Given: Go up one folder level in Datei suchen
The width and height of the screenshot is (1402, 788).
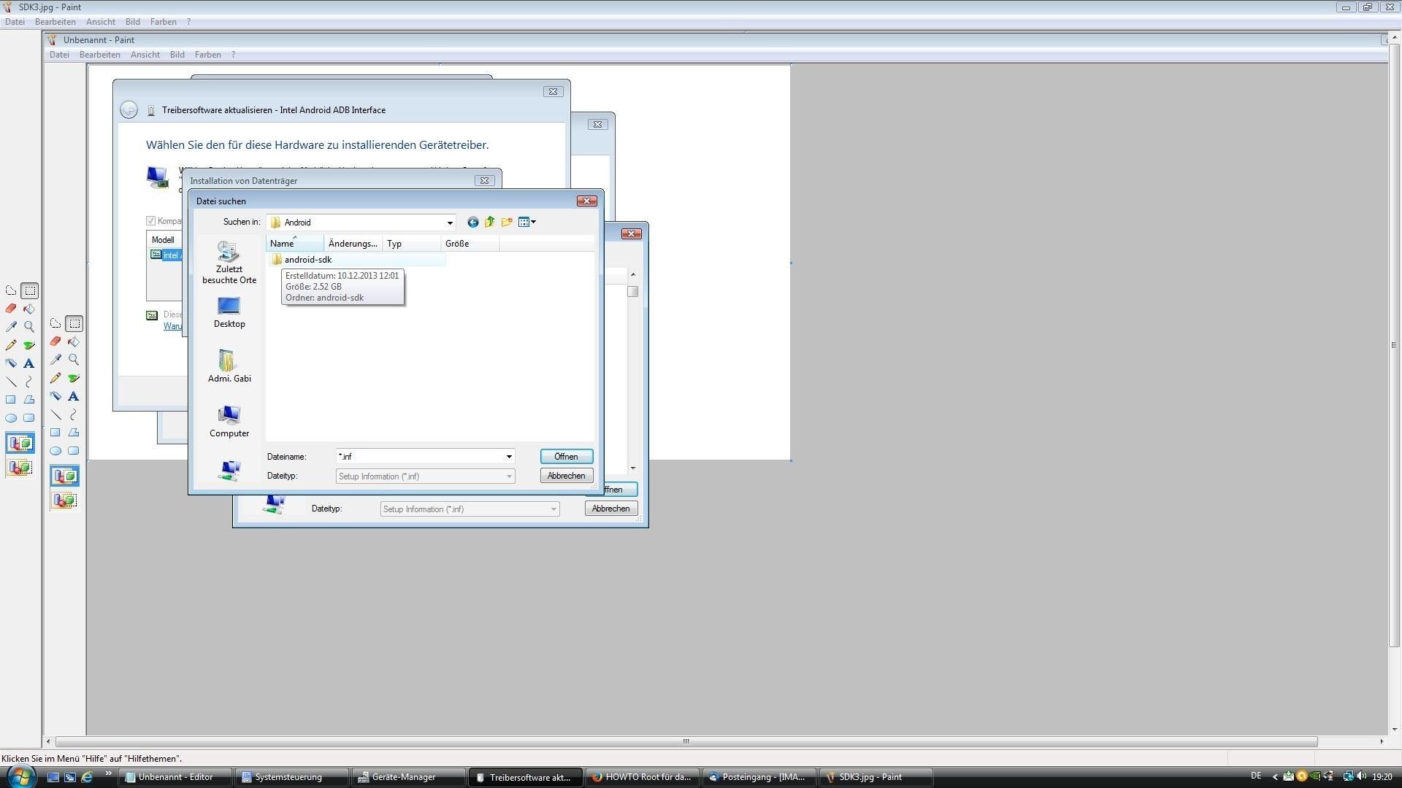Looking at the screenshot, I should [490, 222].
